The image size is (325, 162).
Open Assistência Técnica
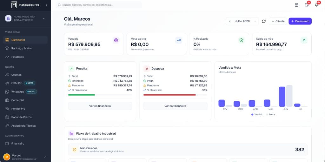[x=25, y=126]
